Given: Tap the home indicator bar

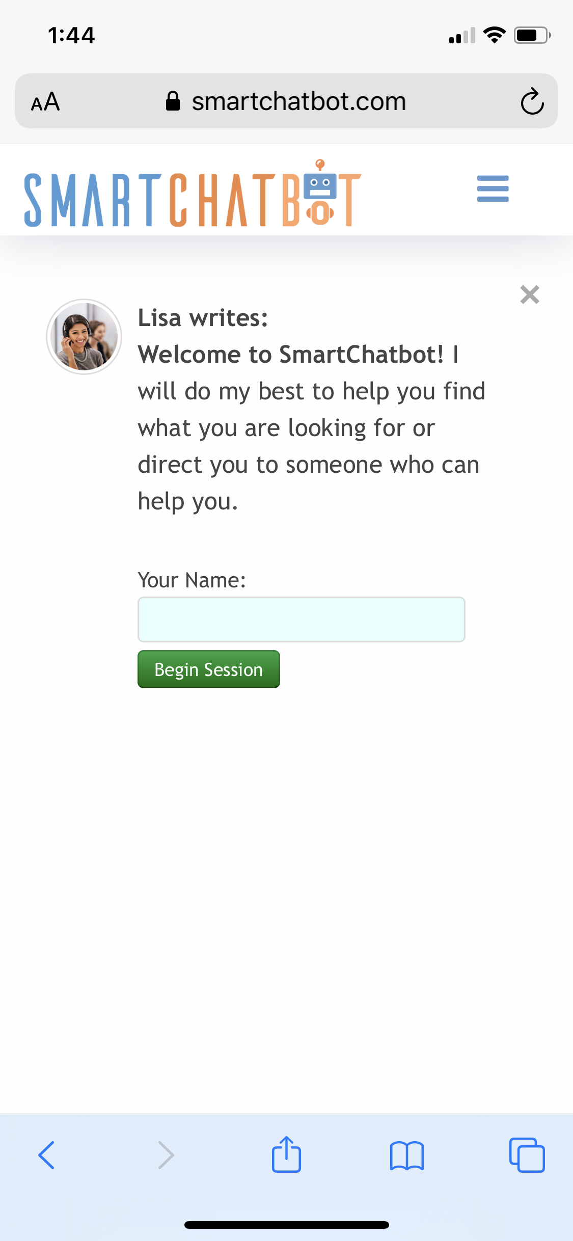Looking at the screenshot, I should pos(286,1225).
